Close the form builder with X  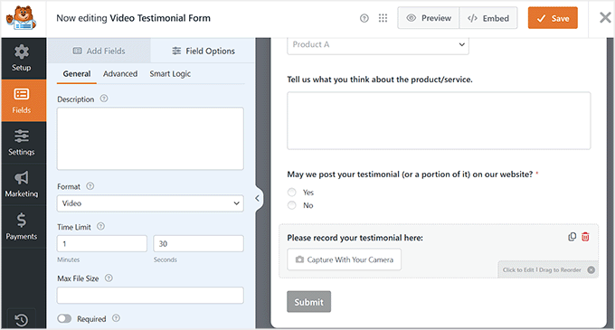click(605, 18)
